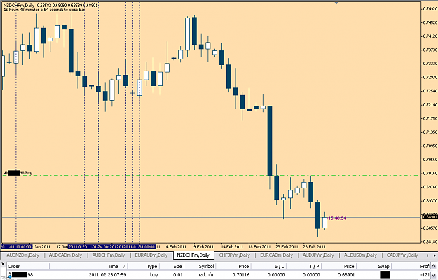
Task: Click the order ticket icon in trade row
Action: coord(9,275)
